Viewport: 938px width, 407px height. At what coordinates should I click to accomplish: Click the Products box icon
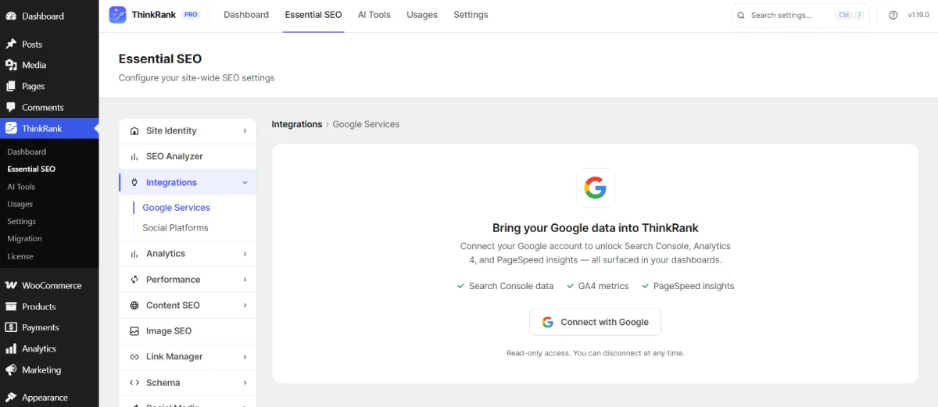click(x=11, y=306)
